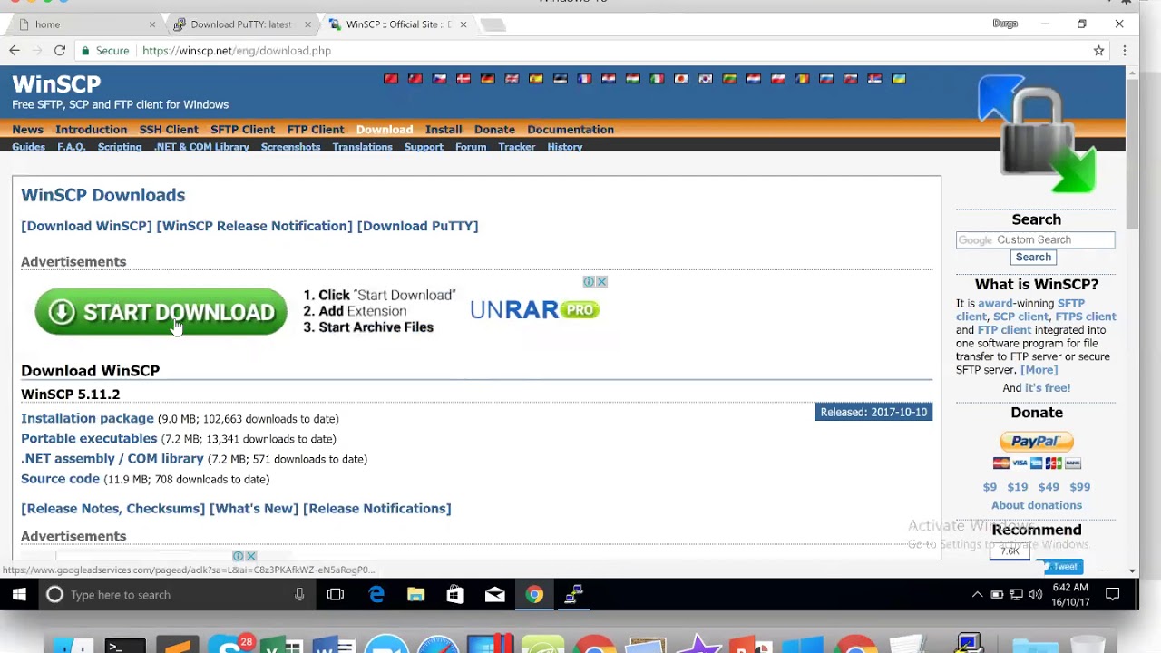Open the Scripting submenu link
This screenshot has width=1161, height=653.
pos(120,147)
